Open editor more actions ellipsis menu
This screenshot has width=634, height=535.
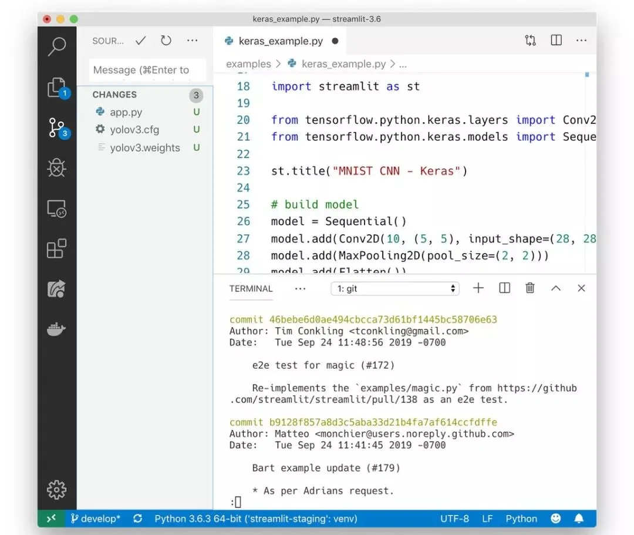coord(581,40)
